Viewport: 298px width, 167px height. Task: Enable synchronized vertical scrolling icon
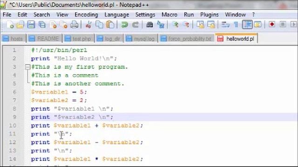[200, 25]
